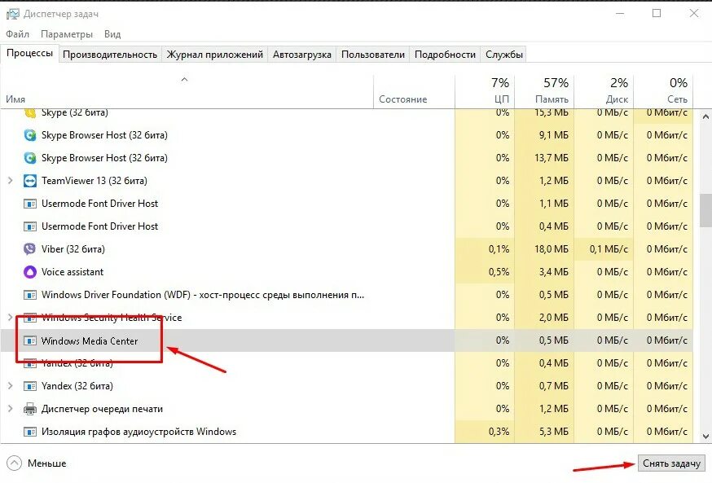The image size is (712, 483).
Task: Click the 0,3% CPU value in the last row
Action: [499, 432]
